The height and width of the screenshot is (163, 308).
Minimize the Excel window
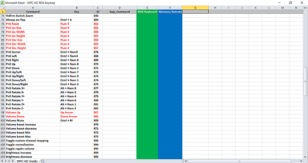pyautogui.click(x=280, y=3)
